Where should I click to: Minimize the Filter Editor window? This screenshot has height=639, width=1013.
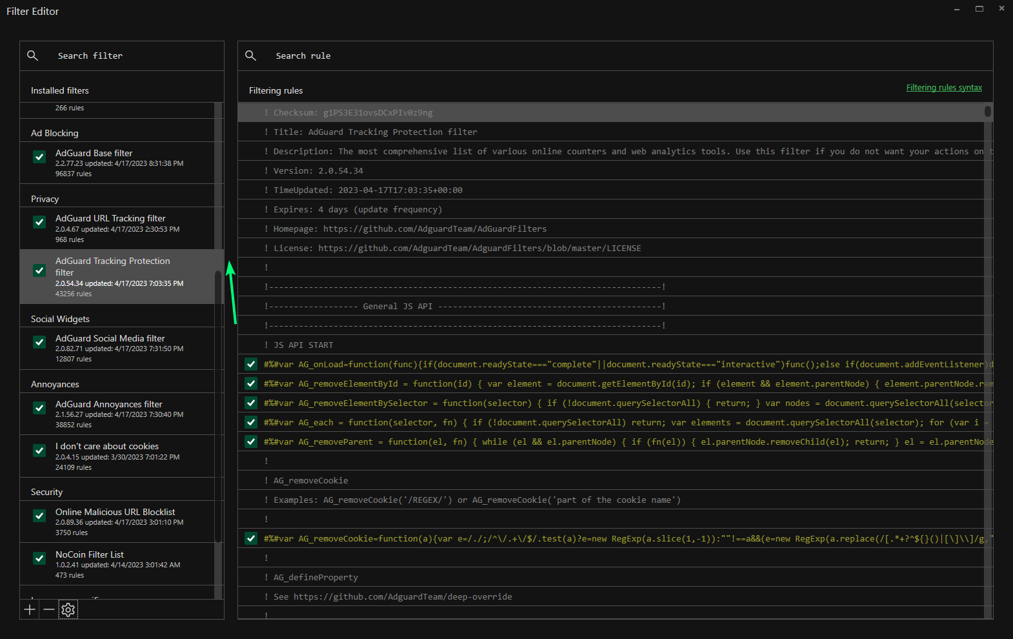coord(957,9)
